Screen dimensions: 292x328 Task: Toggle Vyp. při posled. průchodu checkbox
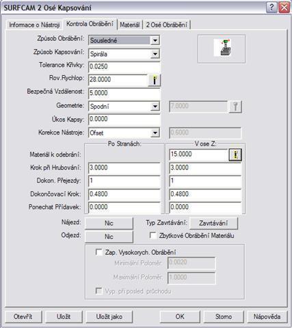click(99, 291)
